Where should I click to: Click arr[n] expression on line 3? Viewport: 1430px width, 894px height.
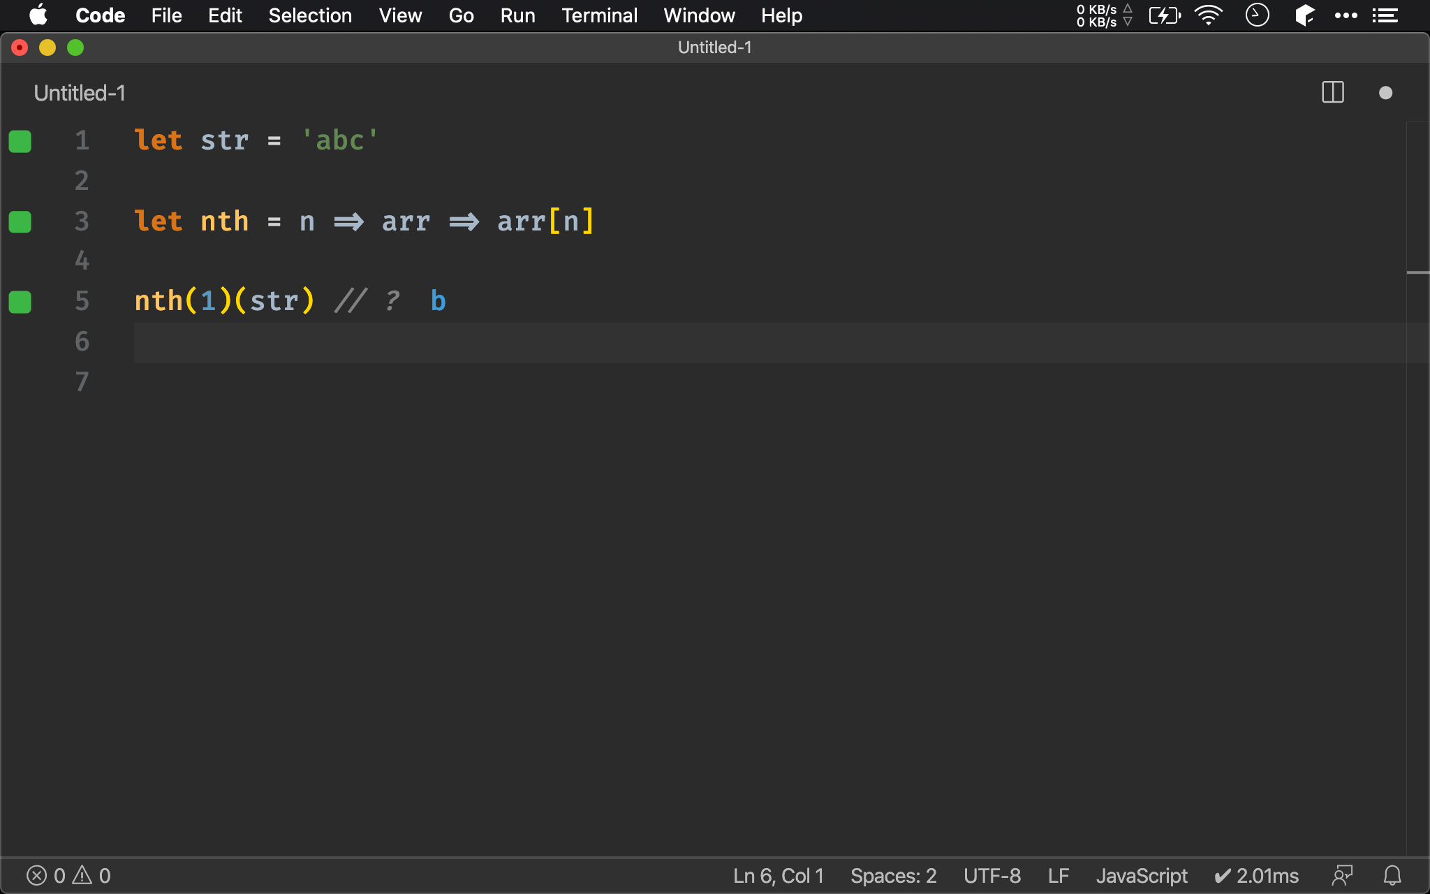coord(545,221)
